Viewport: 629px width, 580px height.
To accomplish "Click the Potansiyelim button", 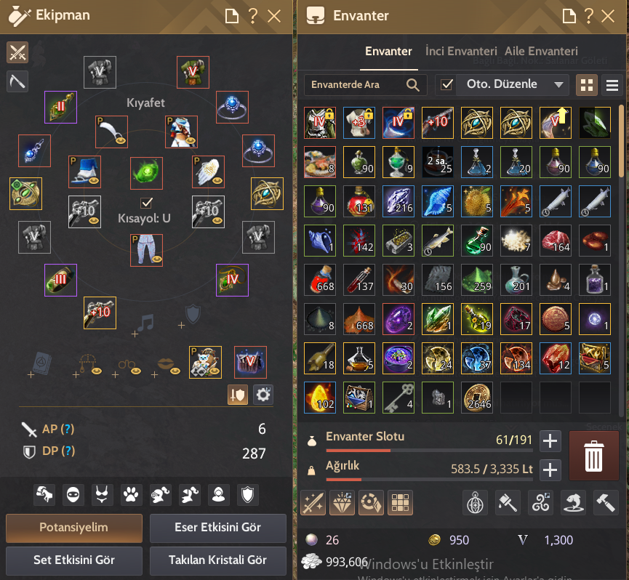I will 74,528.
